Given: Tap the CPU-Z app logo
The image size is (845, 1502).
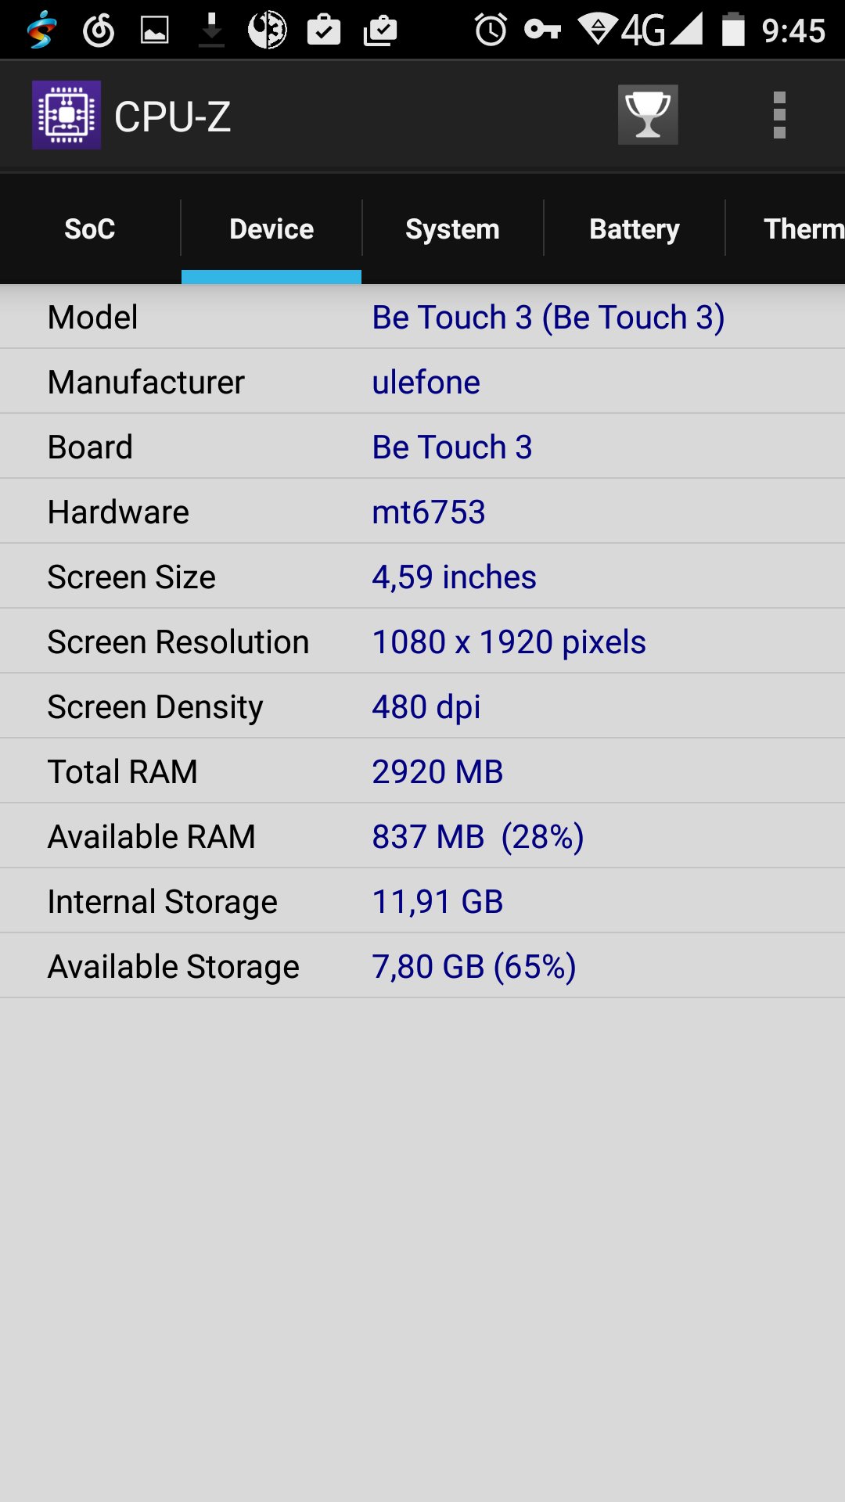Looking at the screenshot, I should click(x=67, y=115).
